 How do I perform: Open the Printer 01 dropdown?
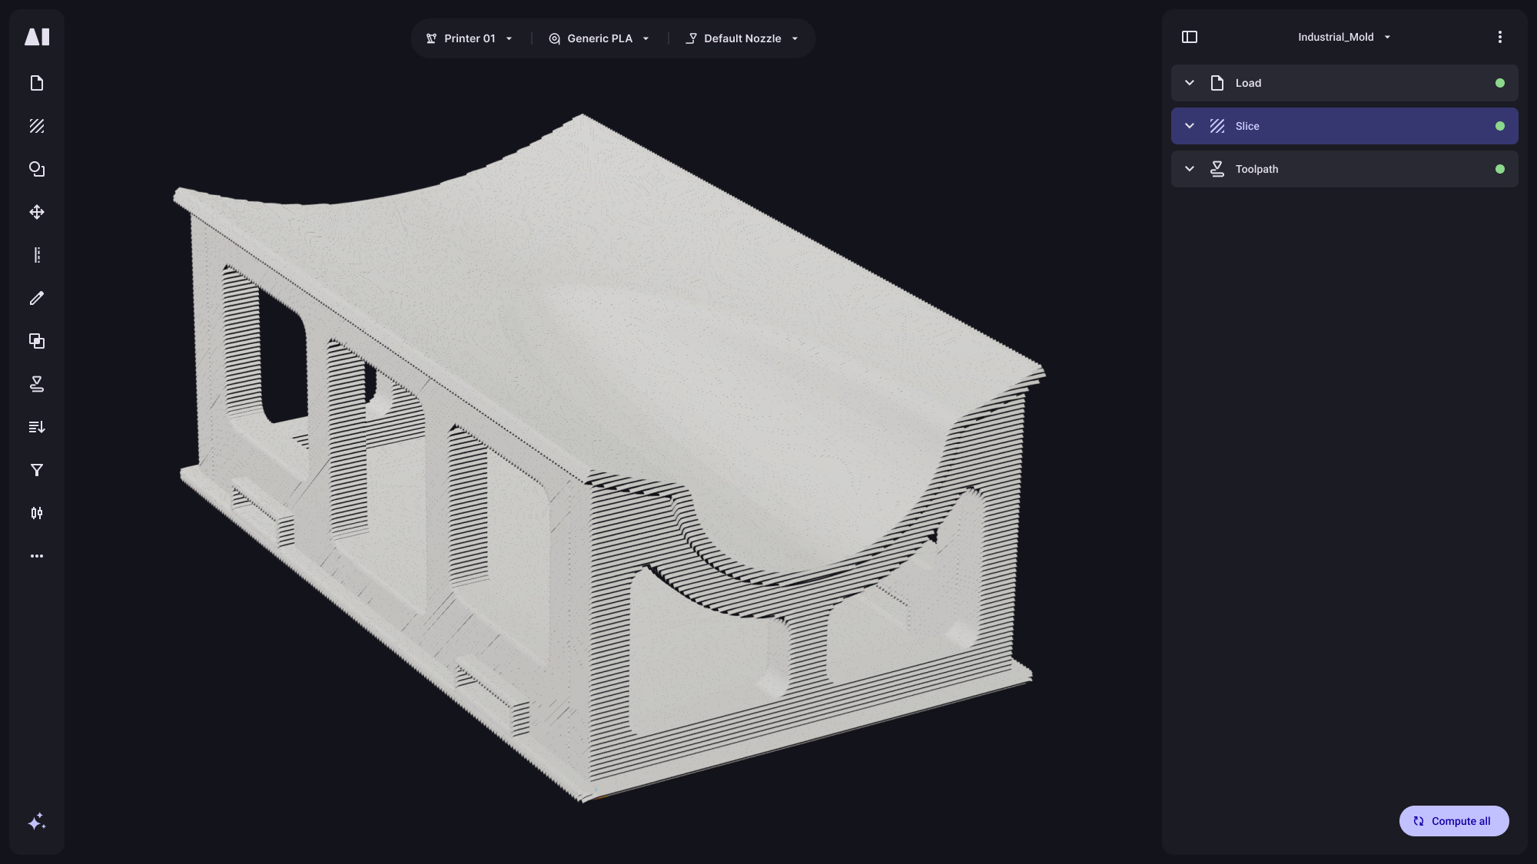tap(470, 38)
